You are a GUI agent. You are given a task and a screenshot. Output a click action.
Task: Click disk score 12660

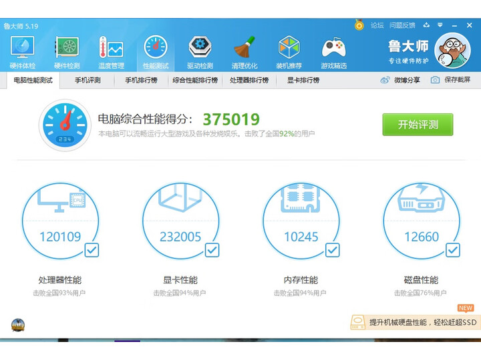(422, 237)
